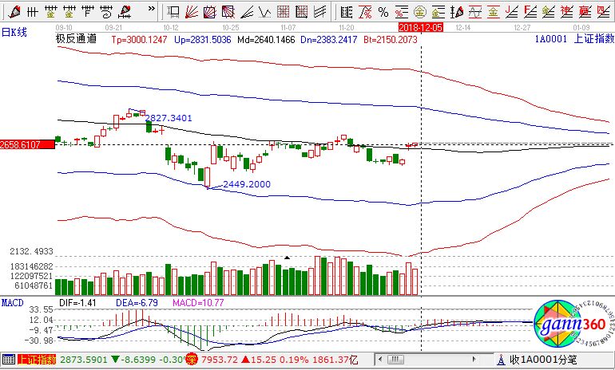The width and height of the screenshot is (615, 370).
Task: Open the MACD indicator label
Action: 12,303
